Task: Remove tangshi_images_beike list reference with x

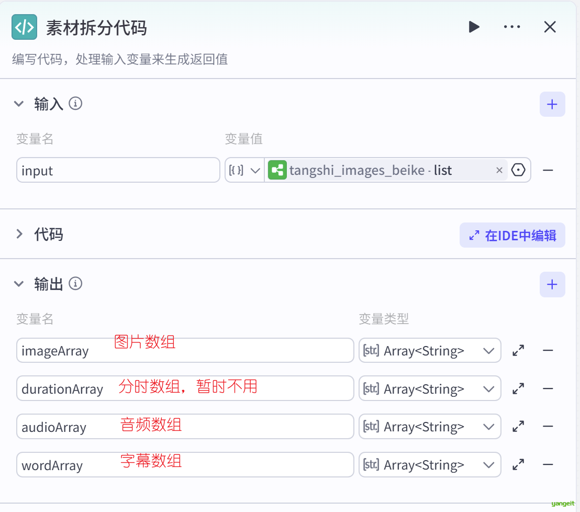Action: click(x=499, y=170)
